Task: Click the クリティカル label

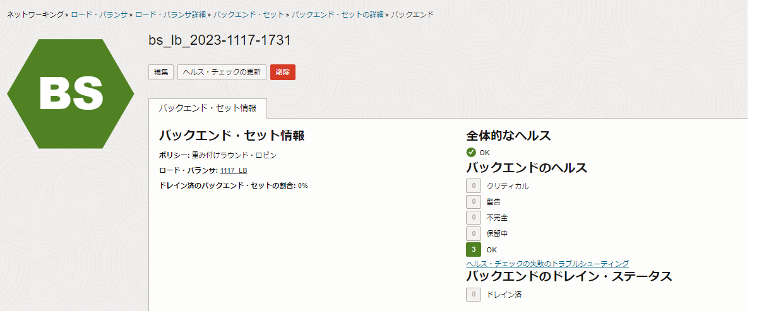Action: [508, 186]
